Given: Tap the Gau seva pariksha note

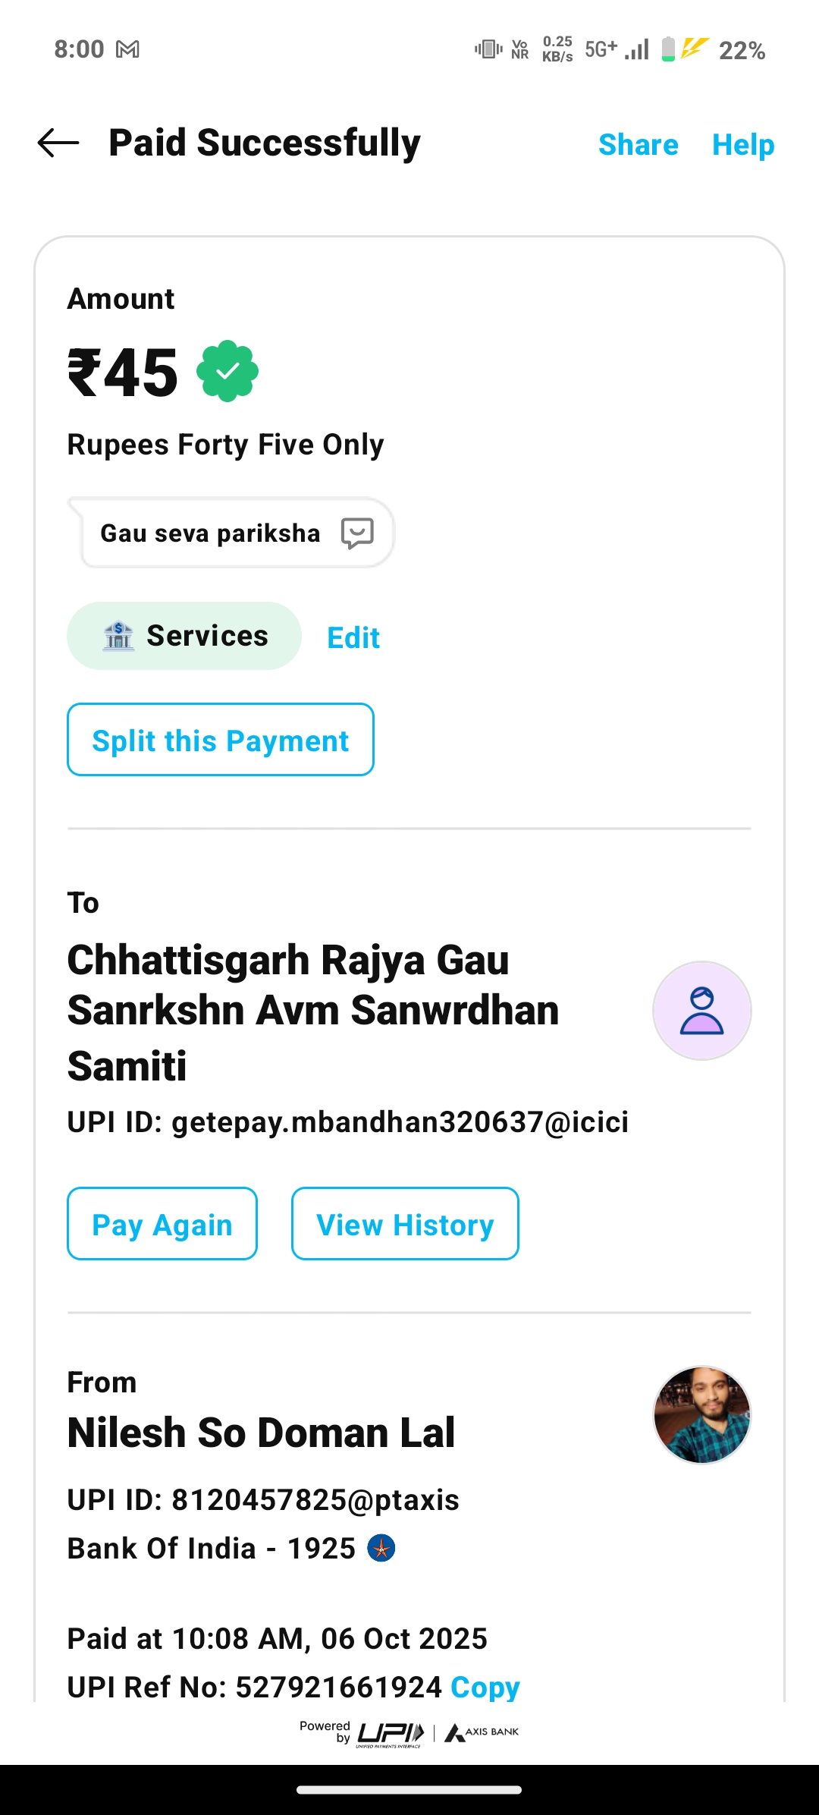Looking at the screenshot, I should (x=210, y=533).
